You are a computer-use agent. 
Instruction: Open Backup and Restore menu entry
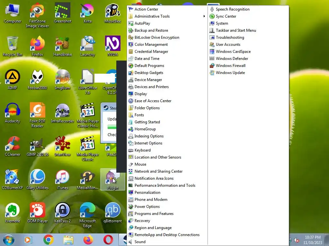tap(167, 30)
